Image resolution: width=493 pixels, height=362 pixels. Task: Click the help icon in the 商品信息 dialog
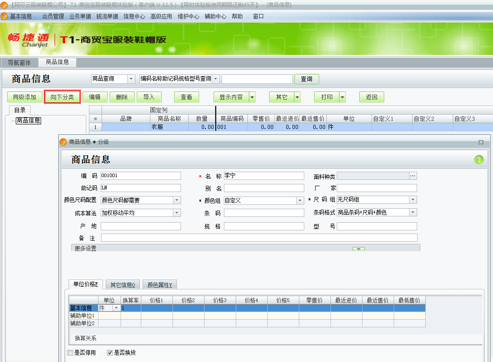click(x=479, y=160)
